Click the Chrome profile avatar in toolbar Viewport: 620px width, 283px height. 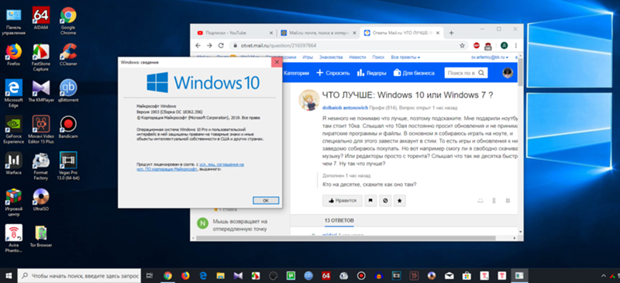click(x=505, y=46)
